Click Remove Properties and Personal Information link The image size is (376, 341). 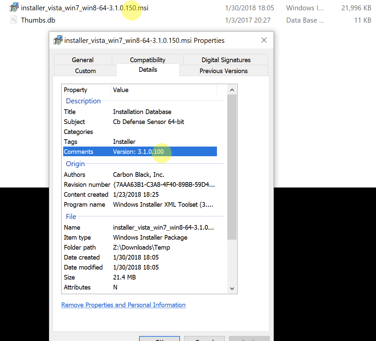[123, 305]
